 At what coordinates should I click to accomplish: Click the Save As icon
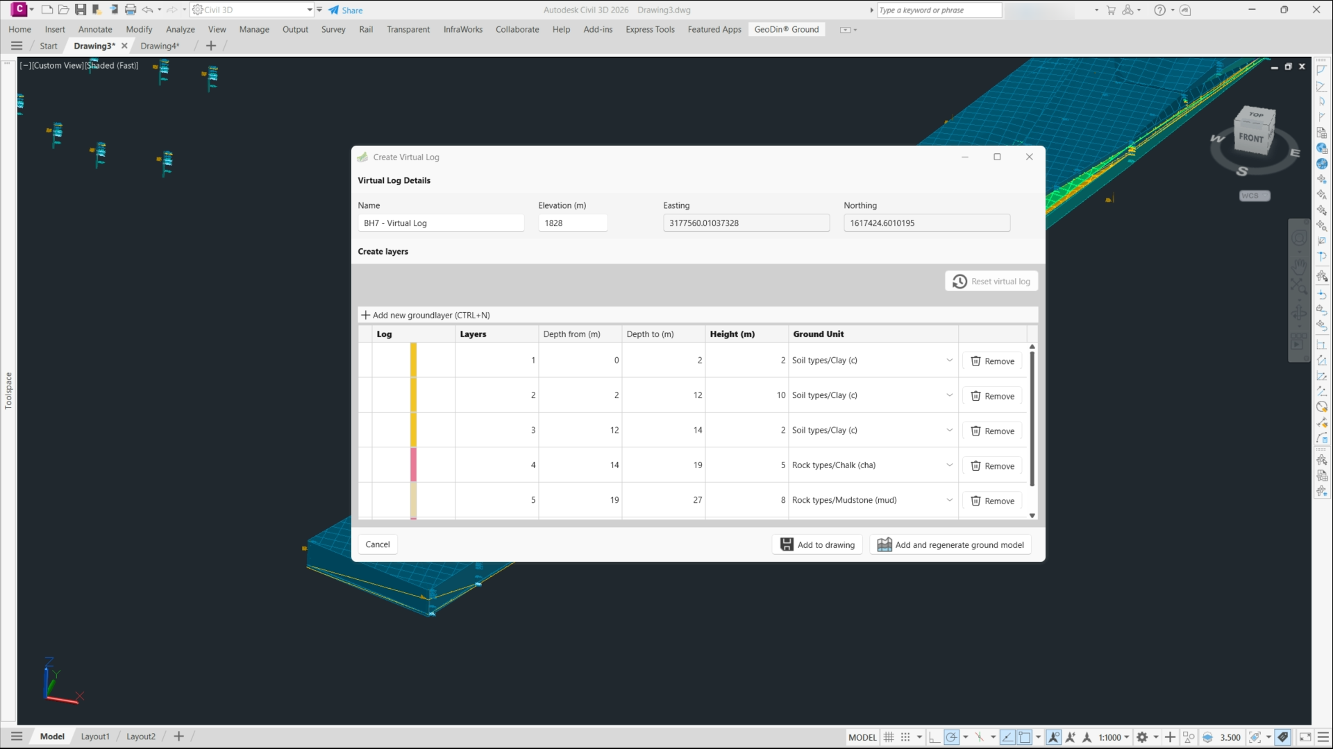[x=97, y=10]
